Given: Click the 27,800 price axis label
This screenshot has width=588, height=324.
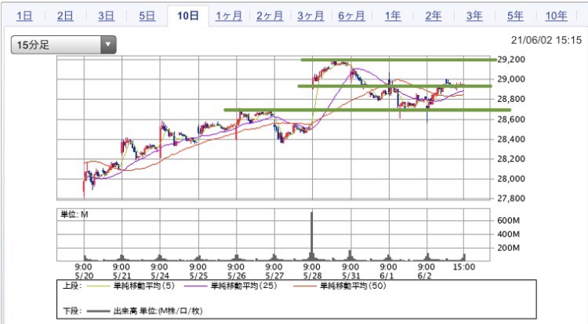Looking at the screenshot, I should pyautogui.click(x=511, y=198).
